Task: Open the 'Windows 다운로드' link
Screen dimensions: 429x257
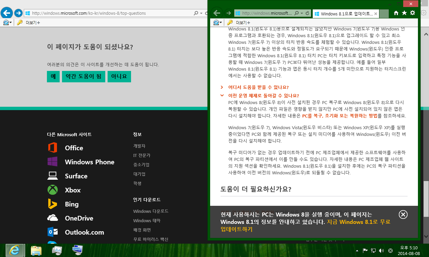Action: click(x=151, y=211)
